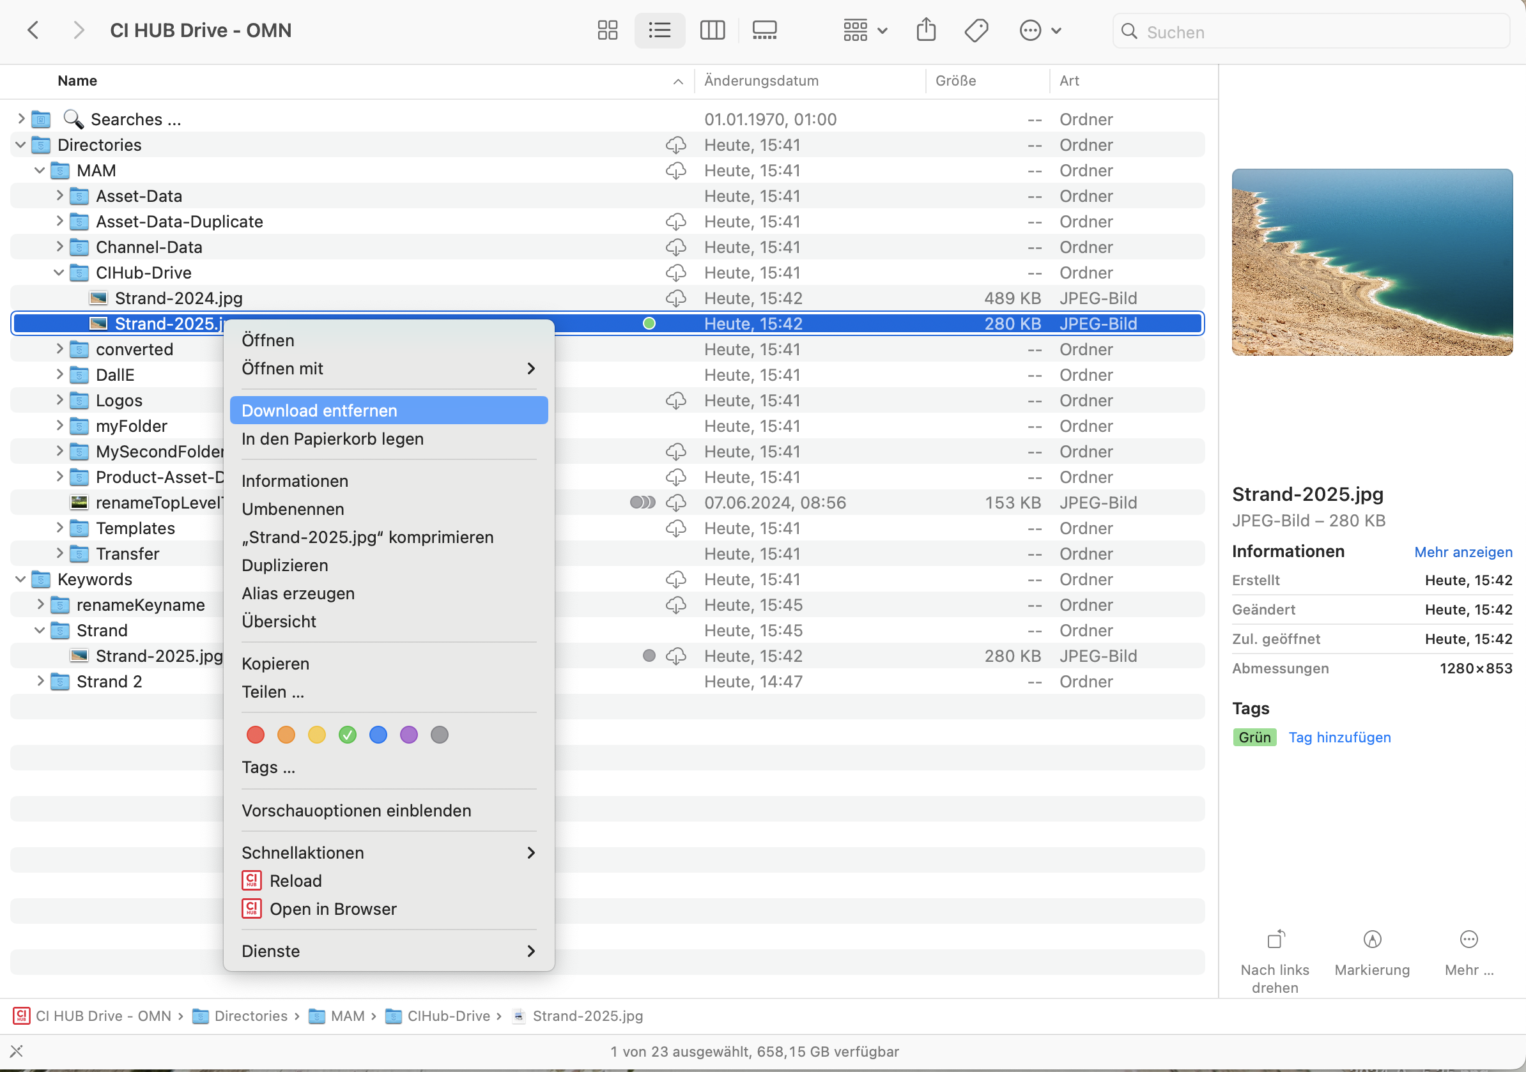Collapse the Directories tree item
Image resolution: width=1526 pixels, height=1072 pixels.
point(20,144)
